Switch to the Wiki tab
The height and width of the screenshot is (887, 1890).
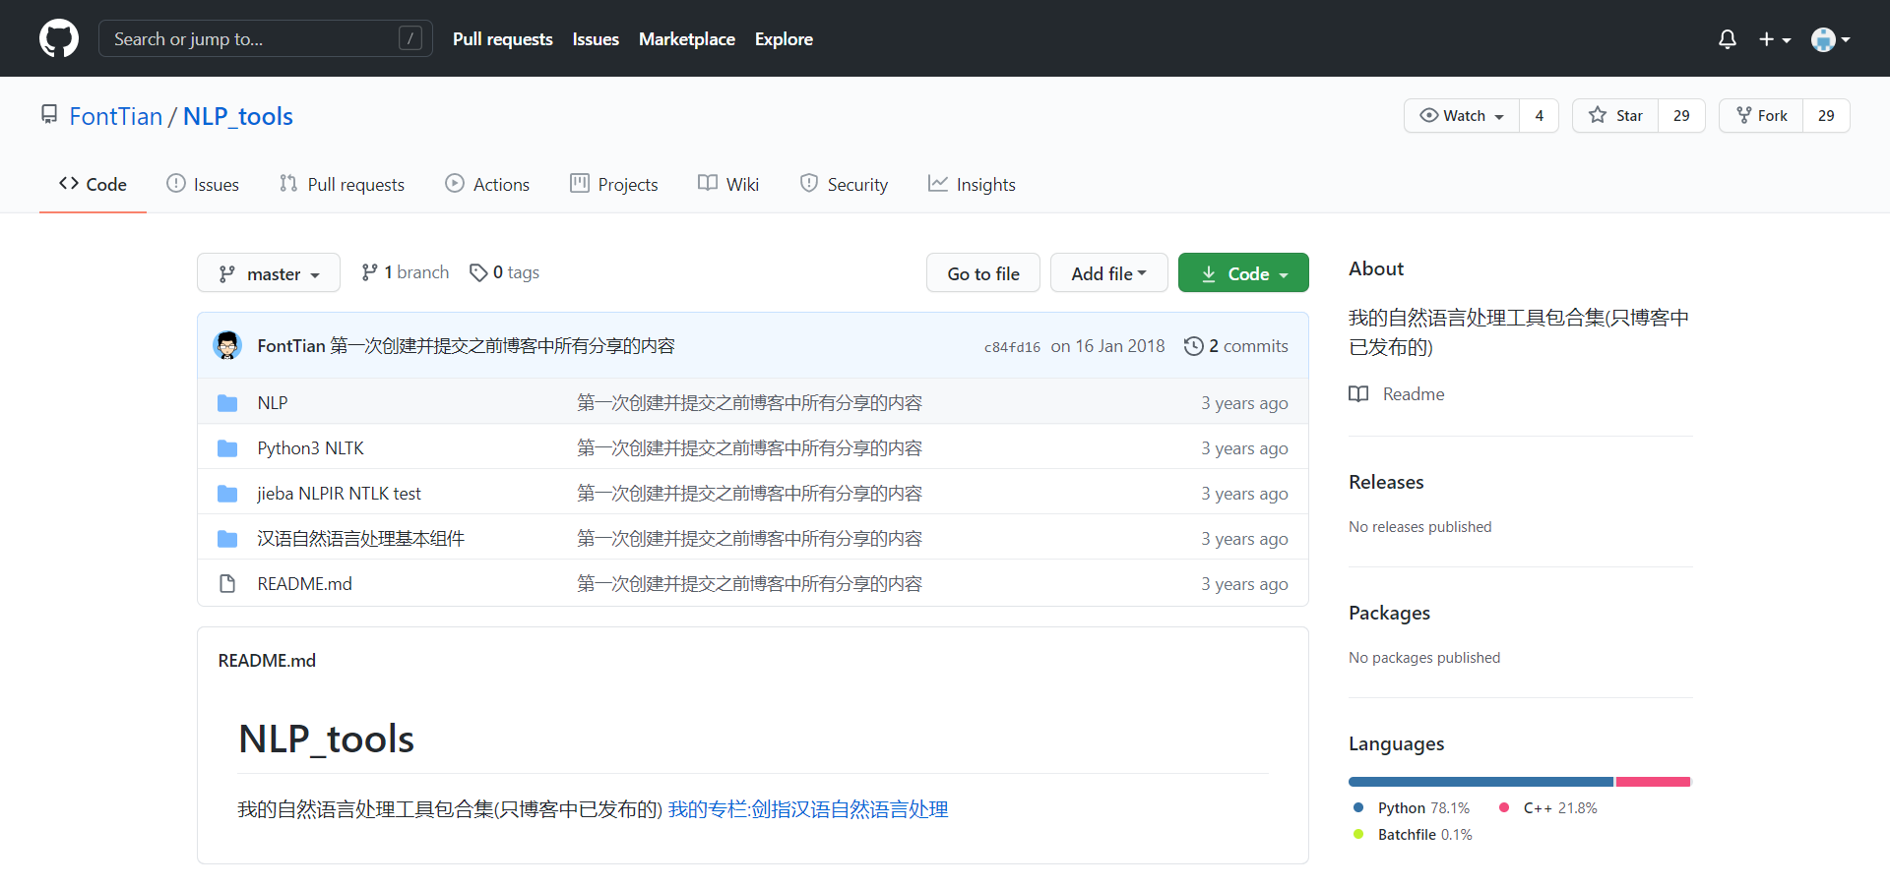(728, 184)
